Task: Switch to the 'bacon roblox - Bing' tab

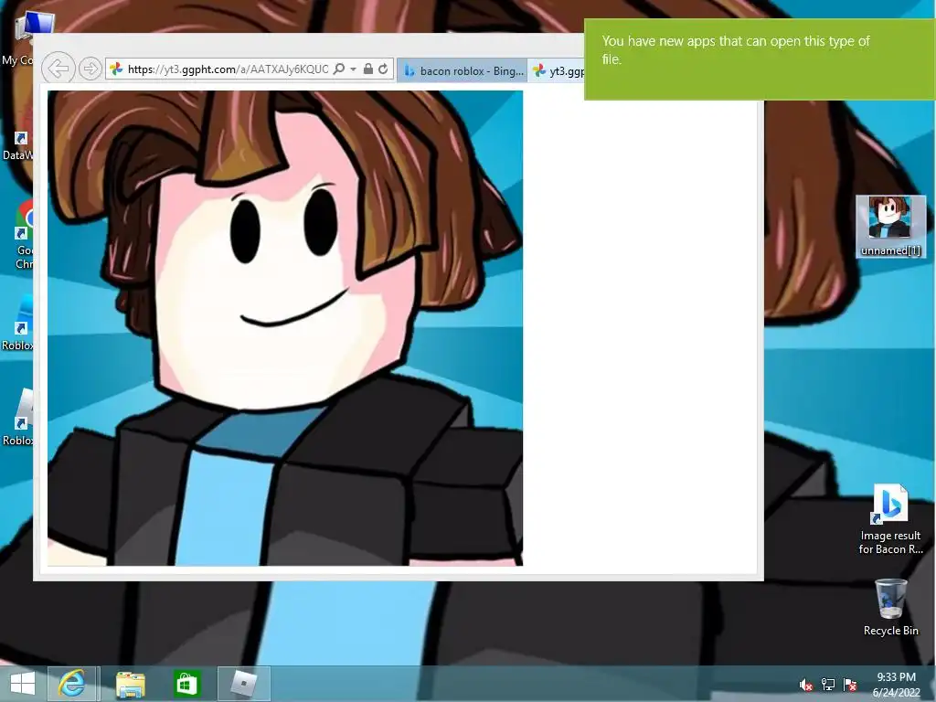Action: click(463, 70)
